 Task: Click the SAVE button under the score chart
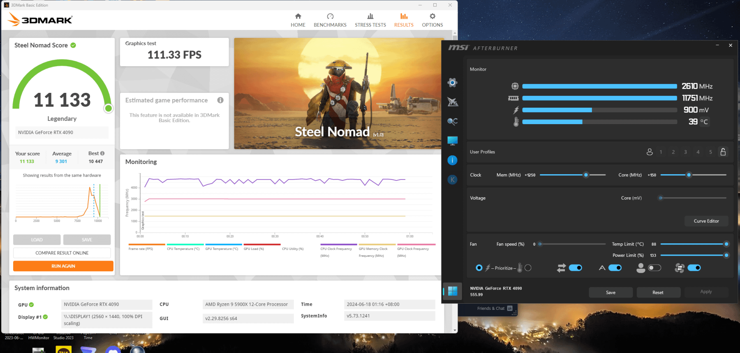[87, 240]
